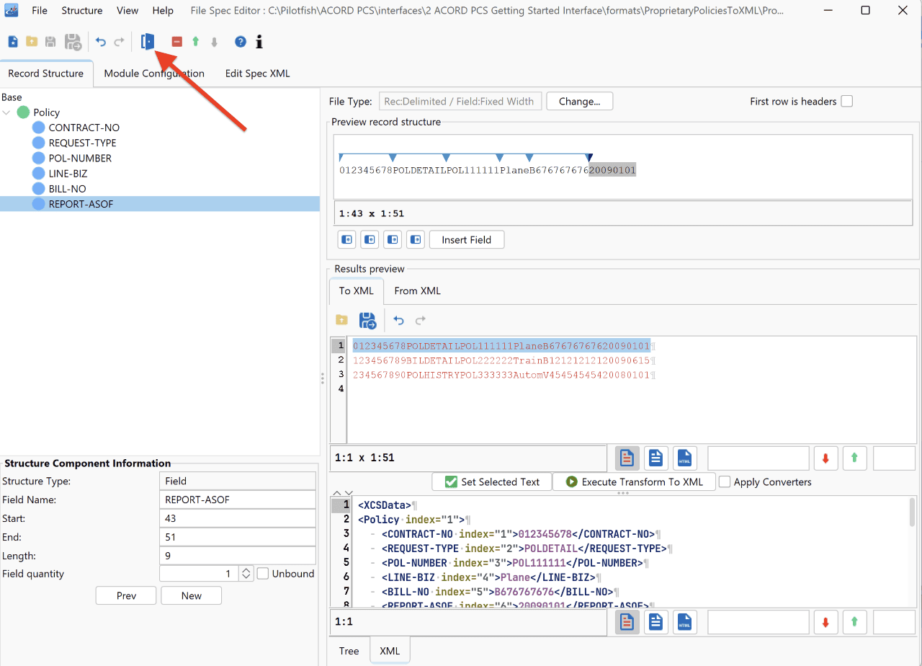Select the HTML view icon beside 1:1 x 1:51
Image resolution: width=922 pixels, height=666 pixels.
click(x=684, y=458)
